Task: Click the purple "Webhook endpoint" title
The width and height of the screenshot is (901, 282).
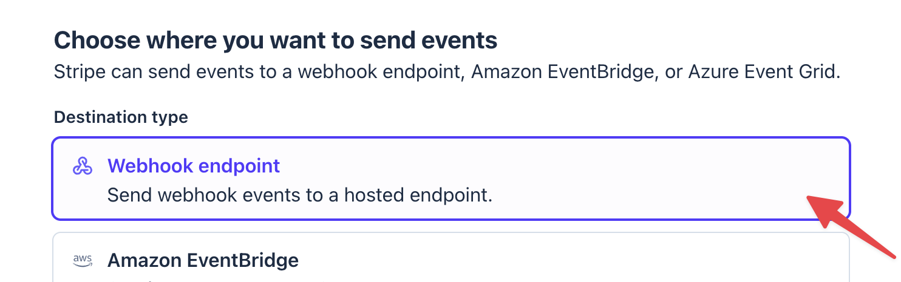Action: pos(194,166)
